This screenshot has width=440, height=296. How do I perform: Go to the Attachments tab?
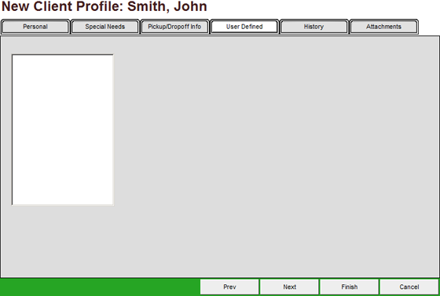pos(384,27)
